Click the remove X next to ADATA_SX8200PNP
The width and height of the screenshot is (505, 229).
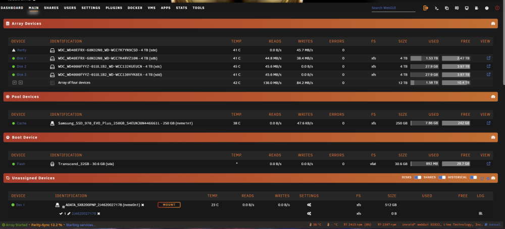143,205
